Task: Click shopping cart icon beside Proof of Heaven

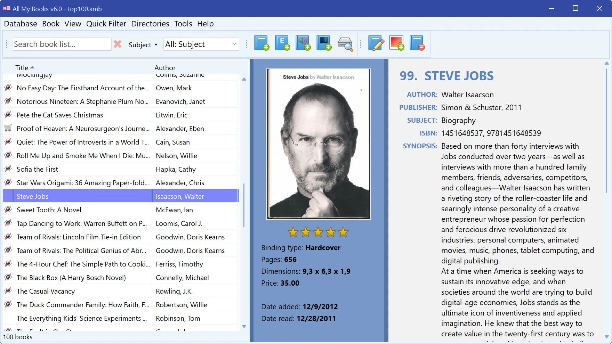Action: (8, 128)
